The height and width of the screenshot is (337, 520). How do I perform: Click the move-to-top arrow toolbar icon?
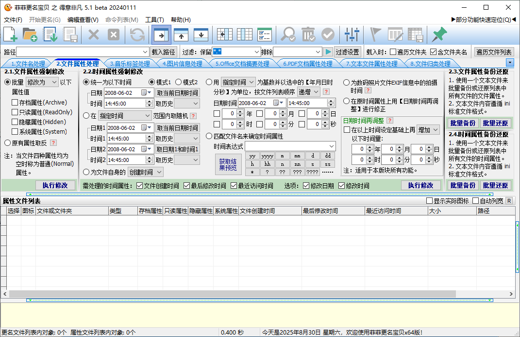(181, 35)
